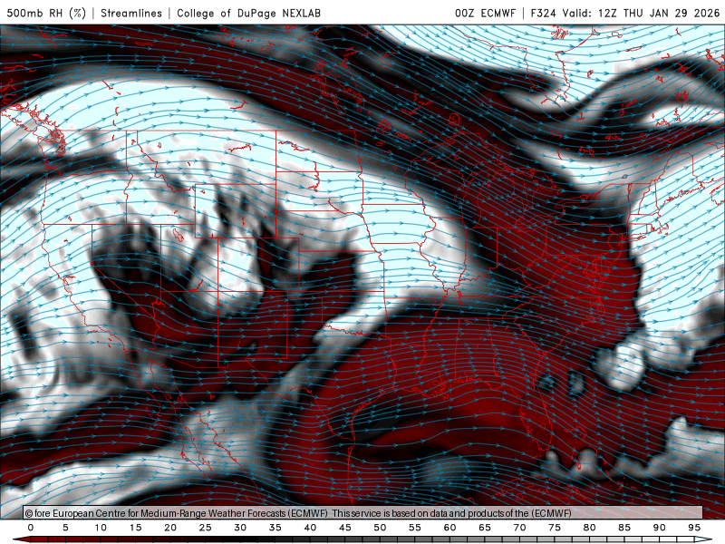Select the "30" value on the legend

pyautogui.click(x=240, y=528)
